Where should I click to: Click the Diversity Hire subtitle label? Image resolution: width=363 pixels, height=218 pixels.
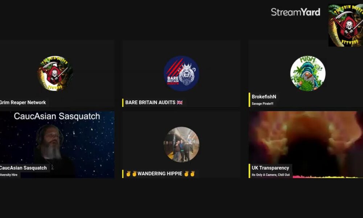pos(9,175)
